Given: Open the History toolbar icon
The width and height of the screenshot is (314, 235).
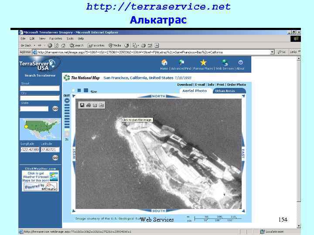Looking at the screenshot, I should (126, 45).
